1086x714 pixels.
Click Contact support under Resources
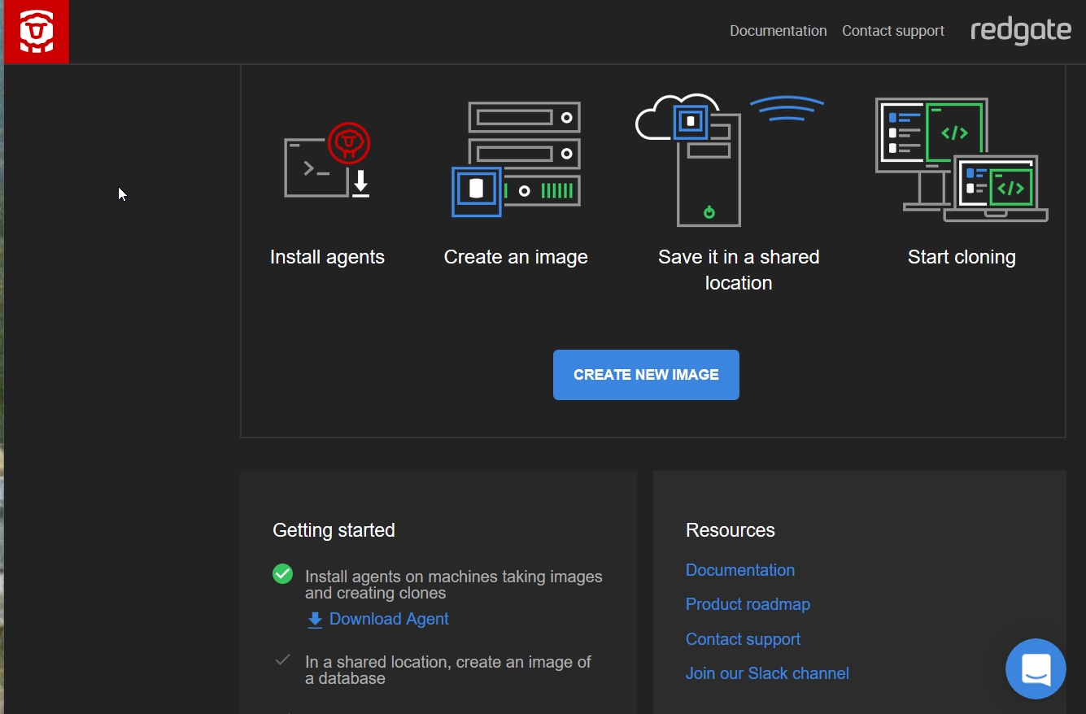pyautogui.click(x=743, y=639)
